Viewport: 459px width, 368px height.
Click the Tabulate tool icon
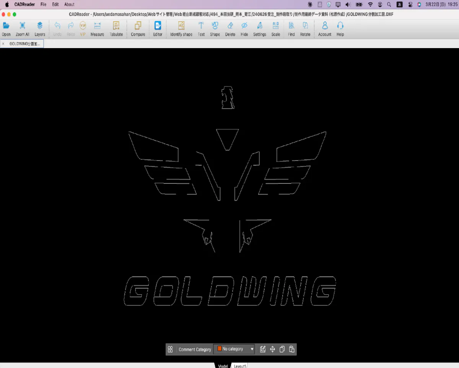point(116,26)
